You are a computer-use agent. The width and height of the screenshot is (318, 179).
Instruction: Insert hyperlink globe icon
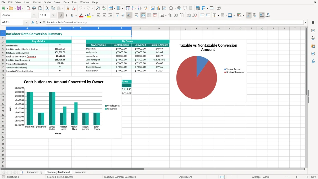pyautogui.click(x=179, y=8)
